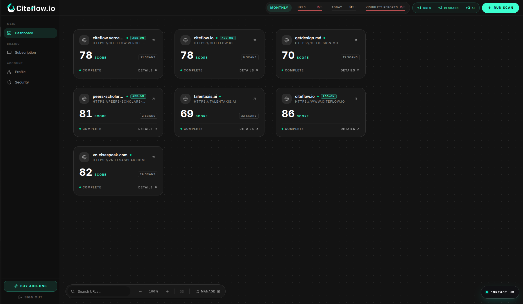Click ADD-ON badge on WWW.CITEFLOW.IO card
This screenshot has width=523, height=304.
point(329,96)
